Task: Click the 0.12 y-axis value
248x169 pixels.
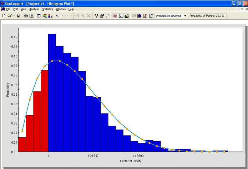Action: (x=14, y=37)
